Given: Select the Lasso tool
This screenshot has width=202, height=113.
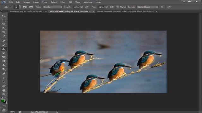Looking at the screenshot, I should pyautogui.click(x=4, y=24).
